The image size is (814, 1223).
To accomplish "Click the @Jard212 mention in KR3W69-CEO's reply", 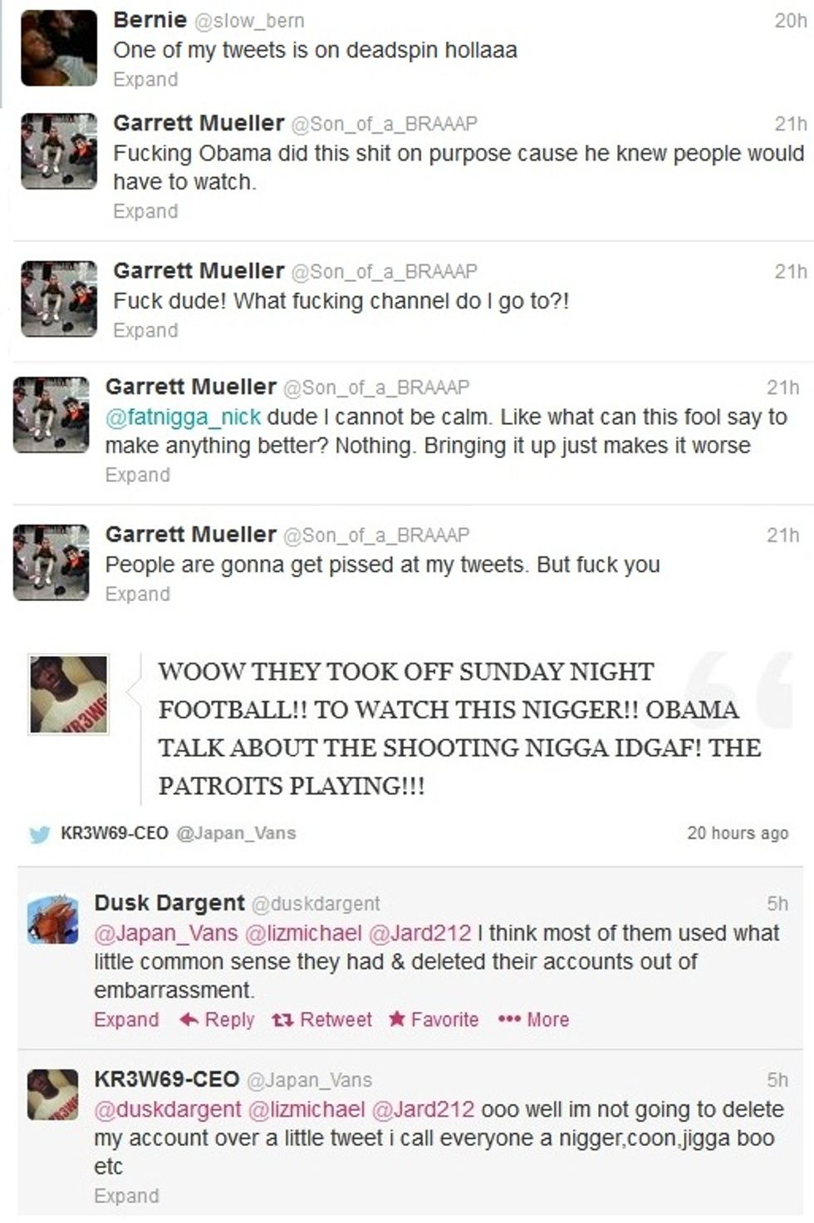I will 423,1109.
